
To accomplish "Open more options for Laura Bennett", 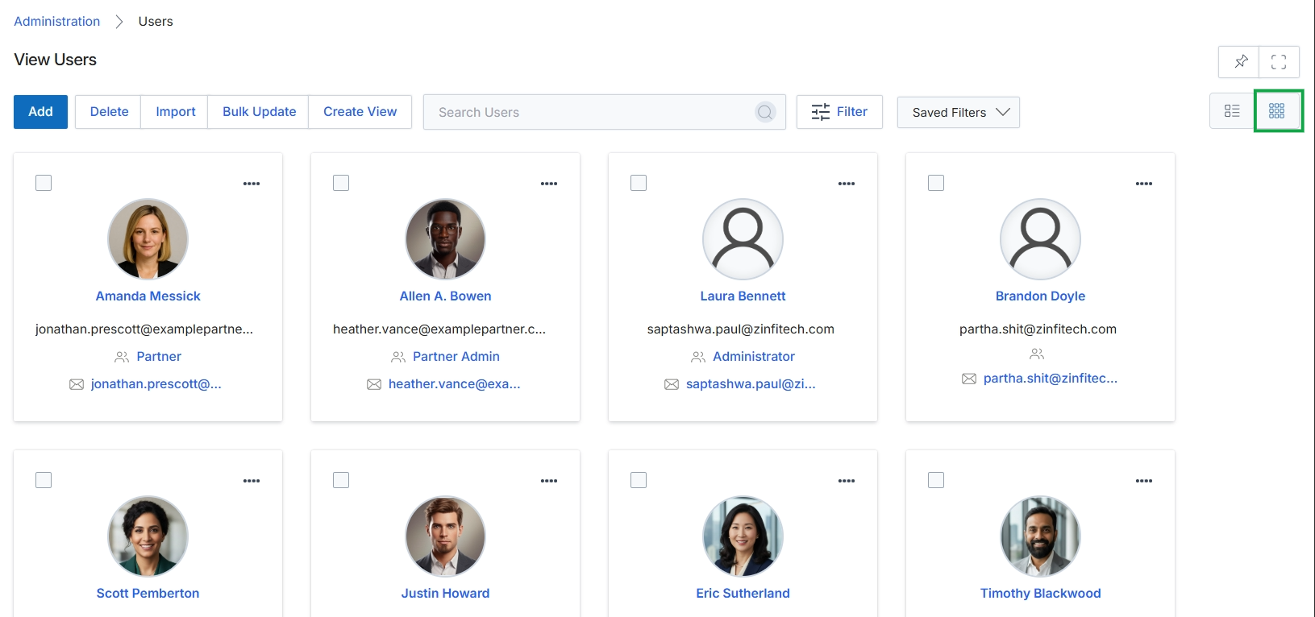I will point(847,184).
